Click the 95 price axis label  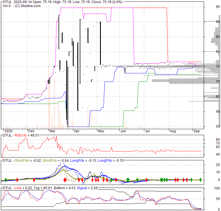(x=218, y=7)
